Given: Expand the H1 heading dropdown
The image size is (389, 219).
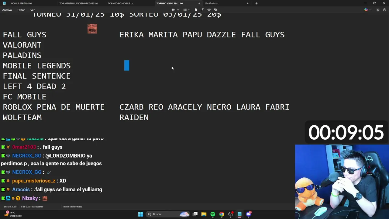Looking at the screenshot, I should tap(175, 10).
